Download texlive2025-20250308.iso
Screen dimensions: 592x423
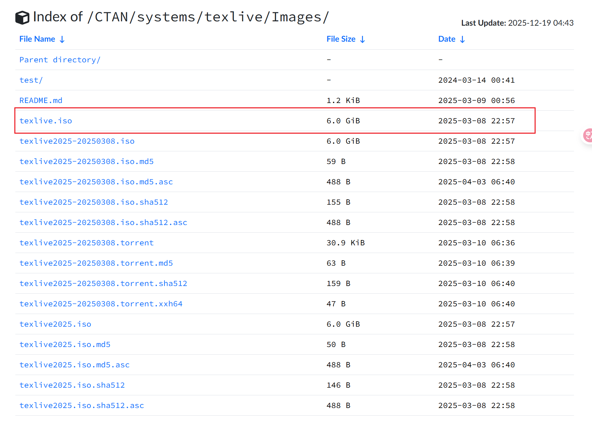[77, 141]
